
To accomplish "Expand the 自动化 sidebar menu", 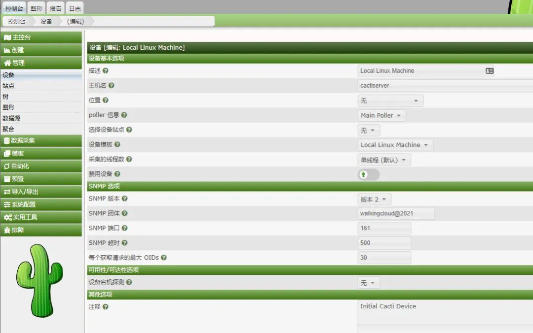I will (x=41, y=166).
